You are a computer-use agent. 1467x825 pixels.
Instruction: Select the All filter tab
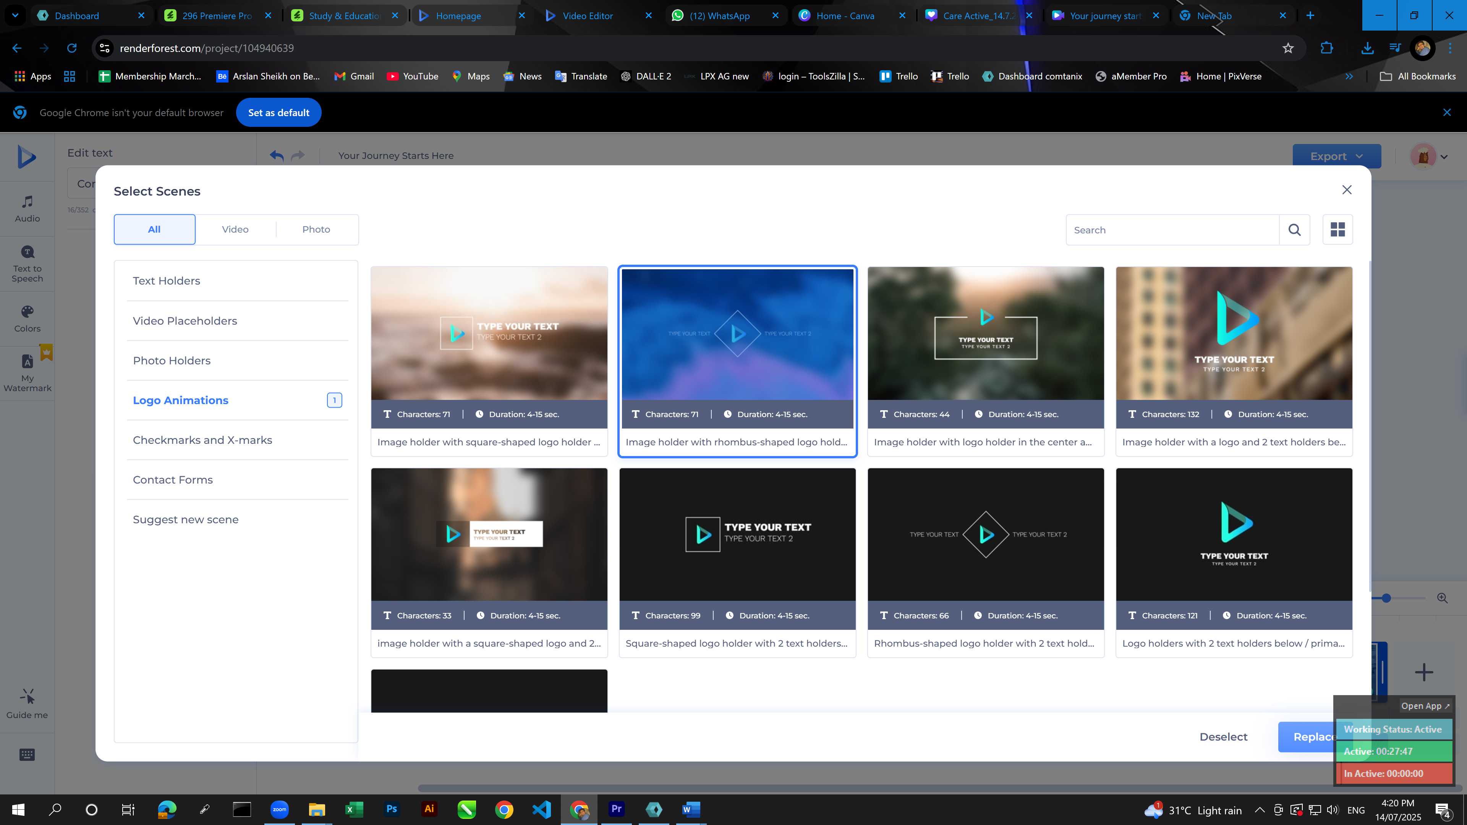[154, 230]
